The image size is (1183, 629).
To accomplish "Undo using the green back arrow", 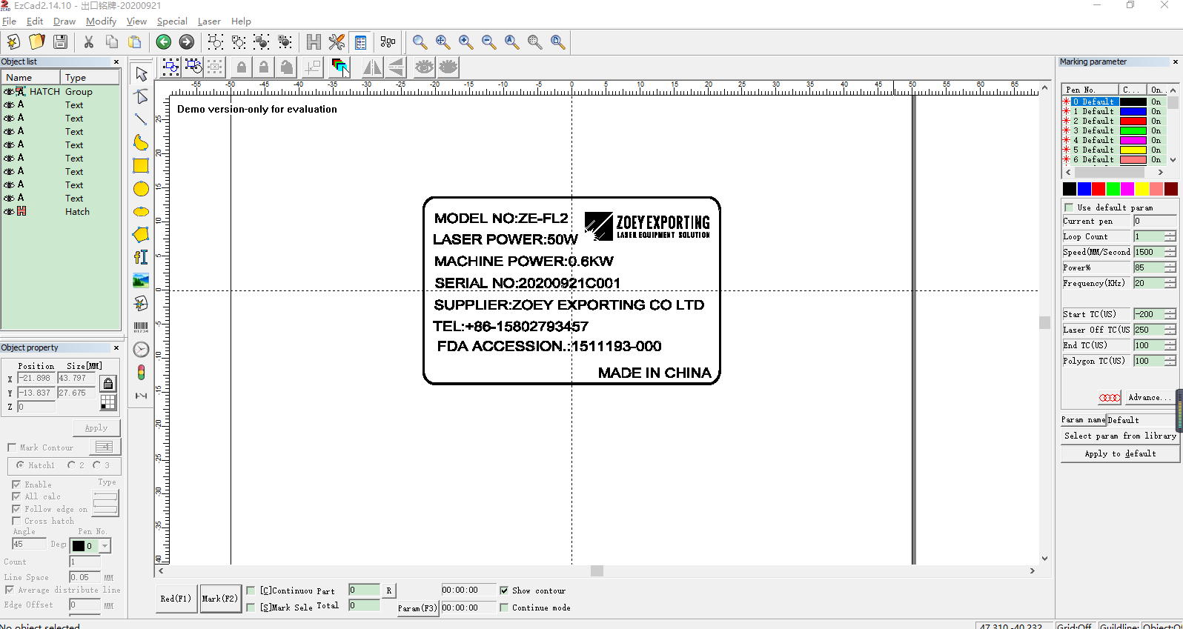I will pos(164,42).
